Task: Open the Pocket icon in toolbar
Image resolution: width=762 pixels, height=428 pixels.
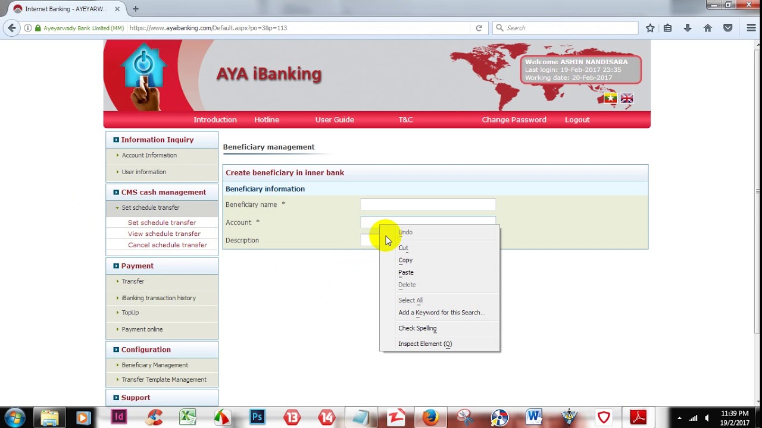Action: [727, 28]
